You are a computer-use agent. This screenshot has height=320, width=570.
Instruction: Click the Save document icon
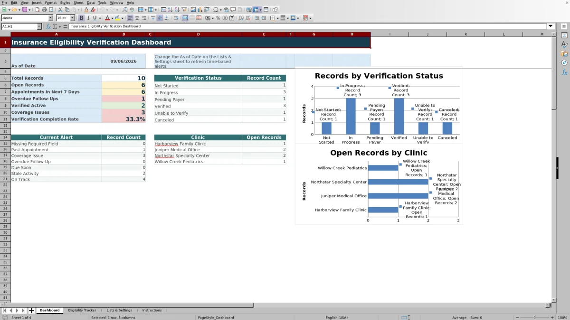(25, 9)
